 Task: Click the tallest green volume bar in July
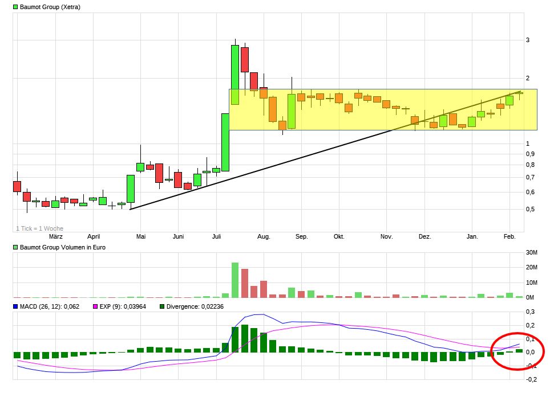tap(235, 280)
